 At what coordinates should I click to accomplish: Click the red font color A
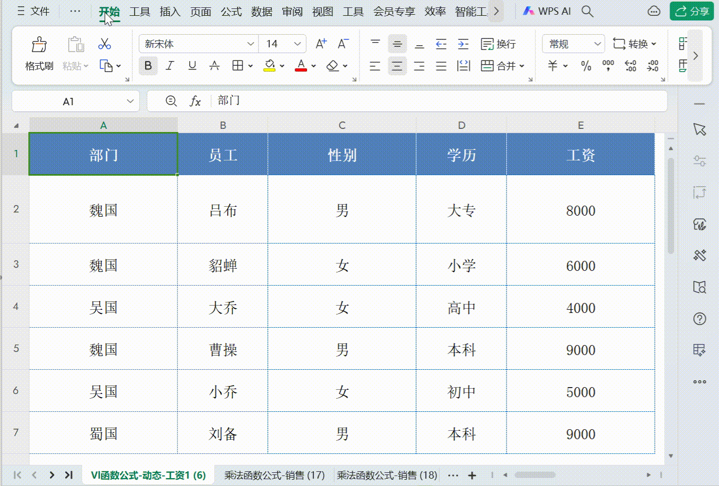pos(301,66)
